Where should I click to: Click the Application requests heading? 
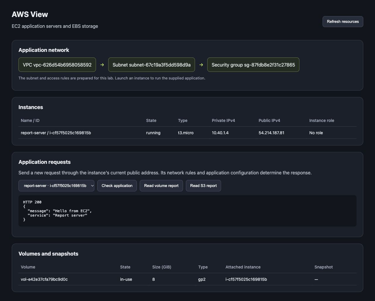45,162
